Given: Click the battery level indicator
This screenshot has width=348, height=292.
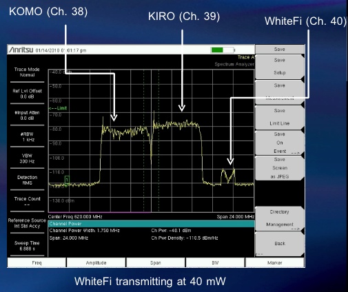Looking at the screenshot, I should click(x=222, y=50).
